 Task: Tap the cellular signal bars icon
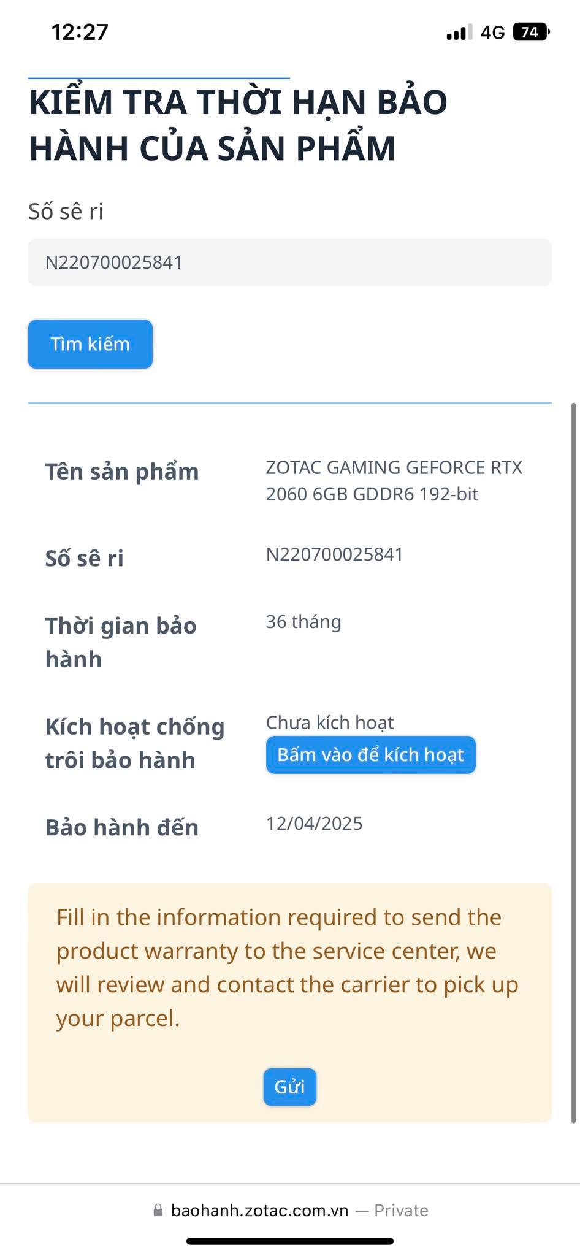pyautogui.click(x=459, y=33)
